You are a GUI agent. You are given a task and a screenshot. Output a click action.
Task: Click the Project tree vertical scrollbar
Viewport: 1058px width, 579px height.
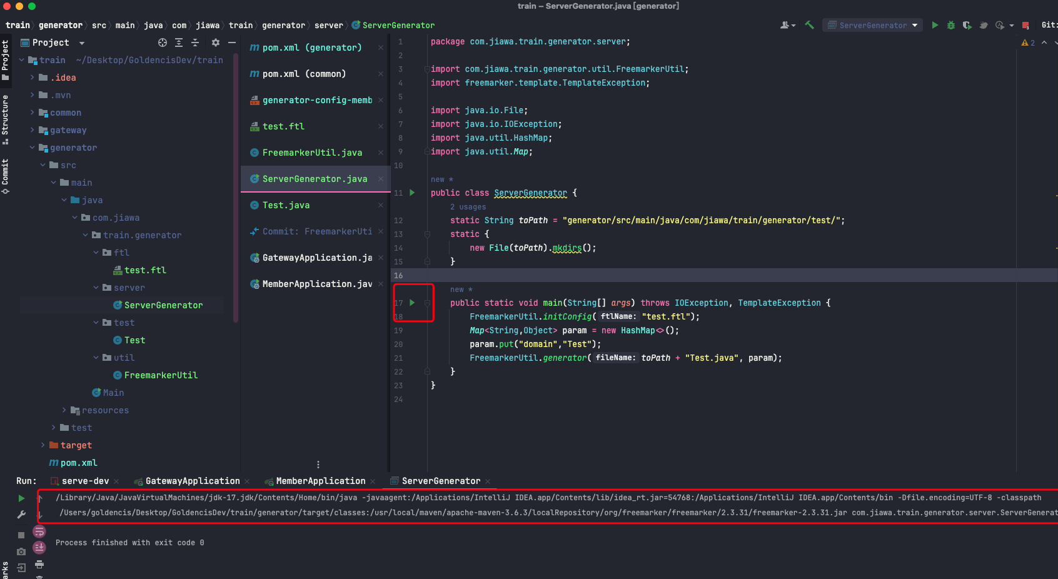pyautogui.click(x=236, y=188)
